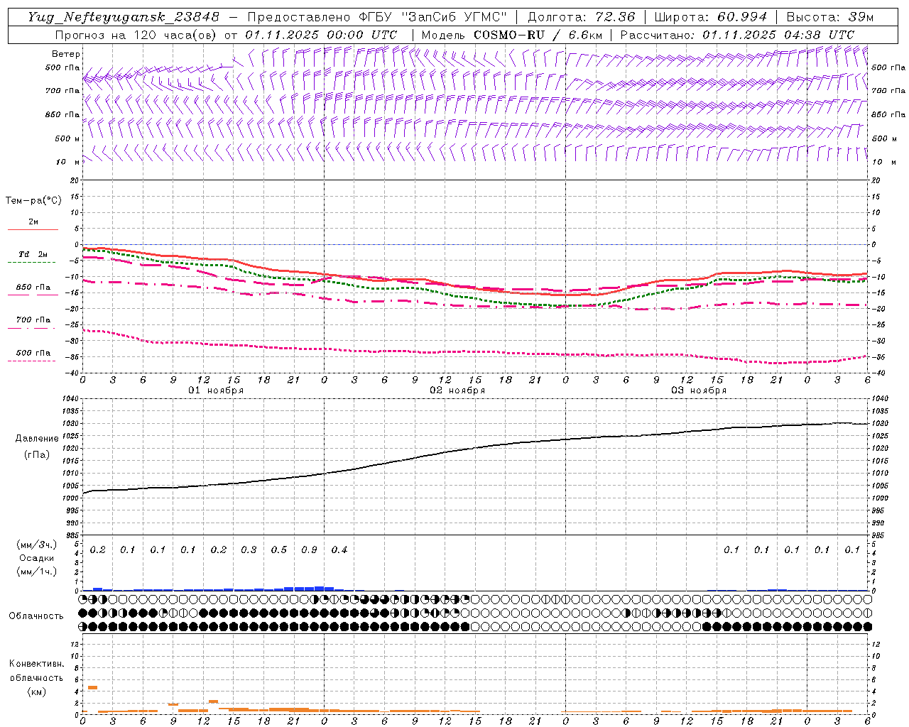Click the 0.9 precipitation value

click(309, 550)
